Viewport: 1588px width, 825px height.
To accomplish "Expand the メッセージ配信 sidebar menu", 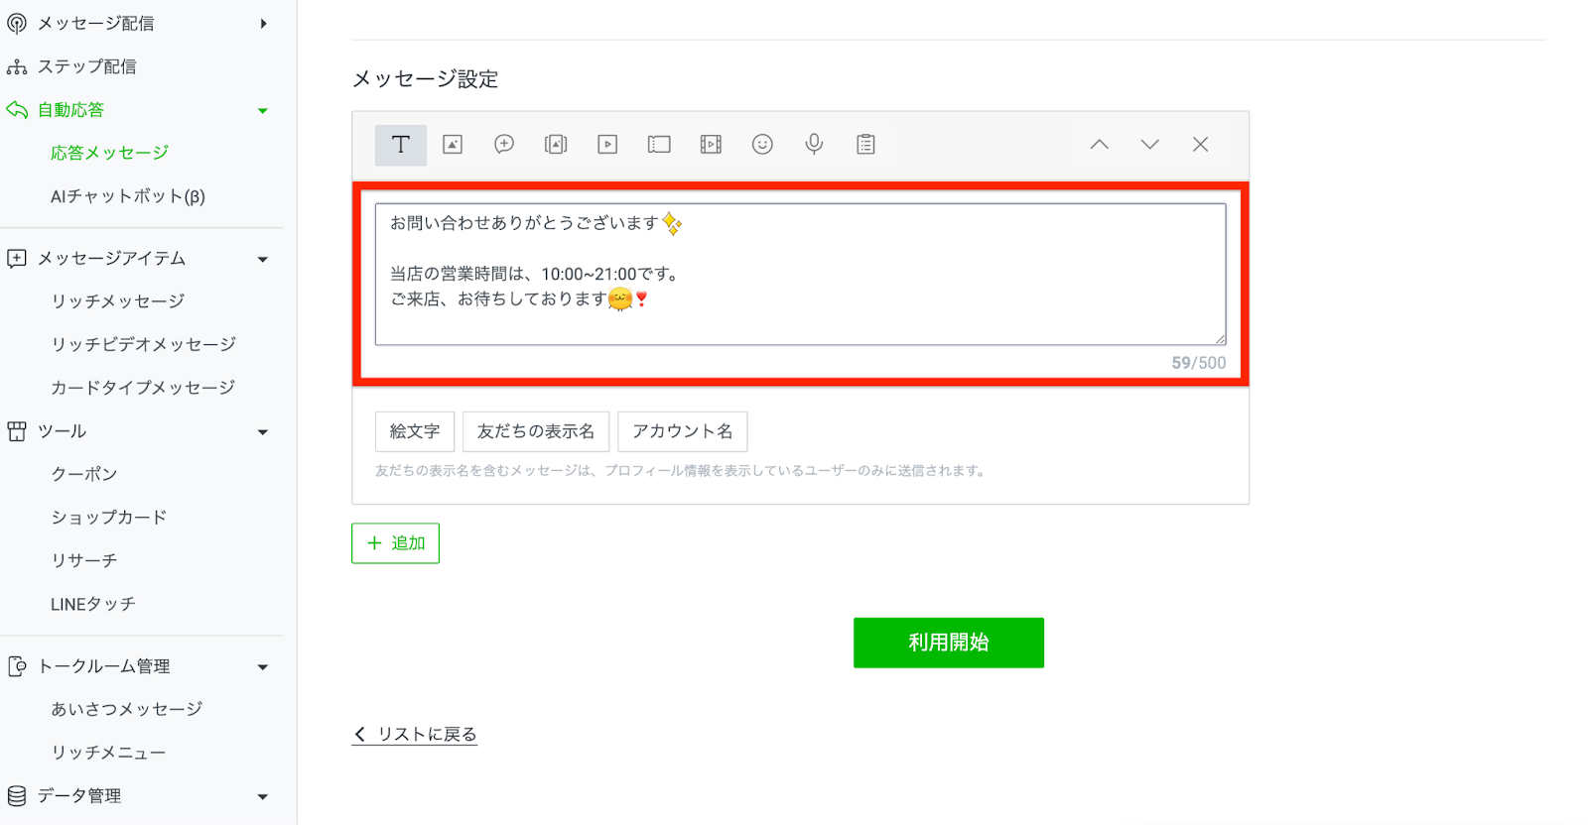I will coord(263,24).
